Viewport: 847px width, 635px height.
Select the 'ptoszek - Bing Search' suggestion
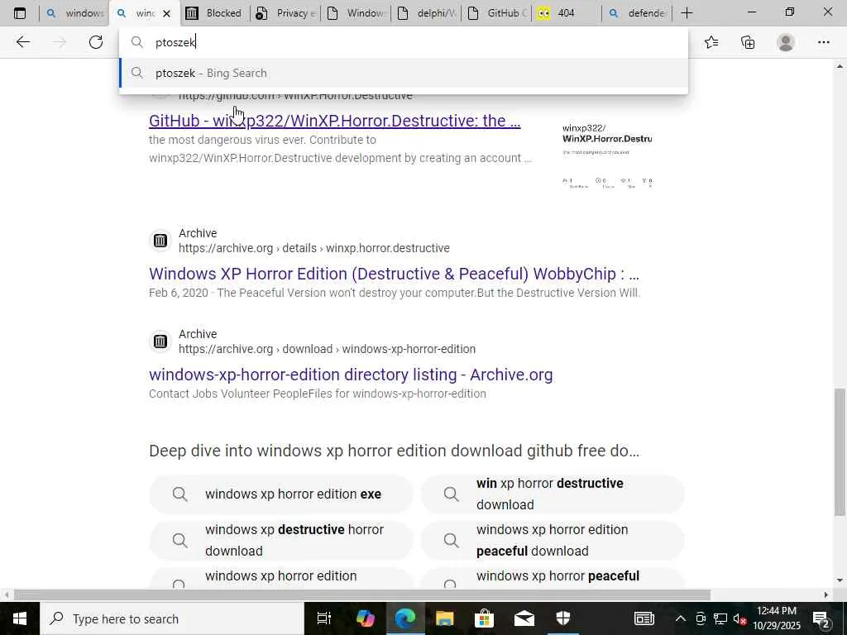(404, 73)
